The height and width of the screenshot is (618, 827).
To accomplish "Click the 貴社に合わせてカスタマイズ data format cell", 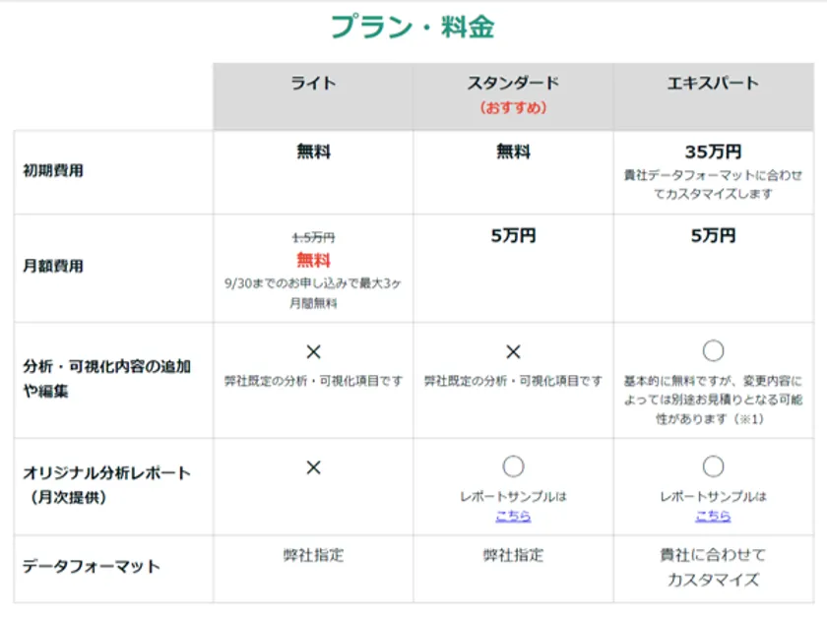I will pyautogui.click(x=713, y=567).
